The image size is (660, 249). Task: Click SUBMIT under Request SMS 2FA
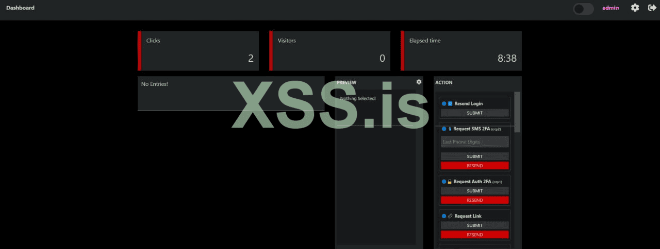tap(475, 156)
